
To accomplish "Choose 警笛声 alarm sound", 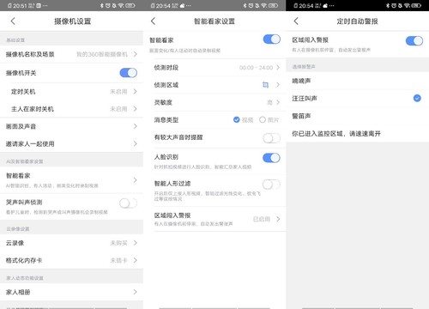I will coord(358,116).
